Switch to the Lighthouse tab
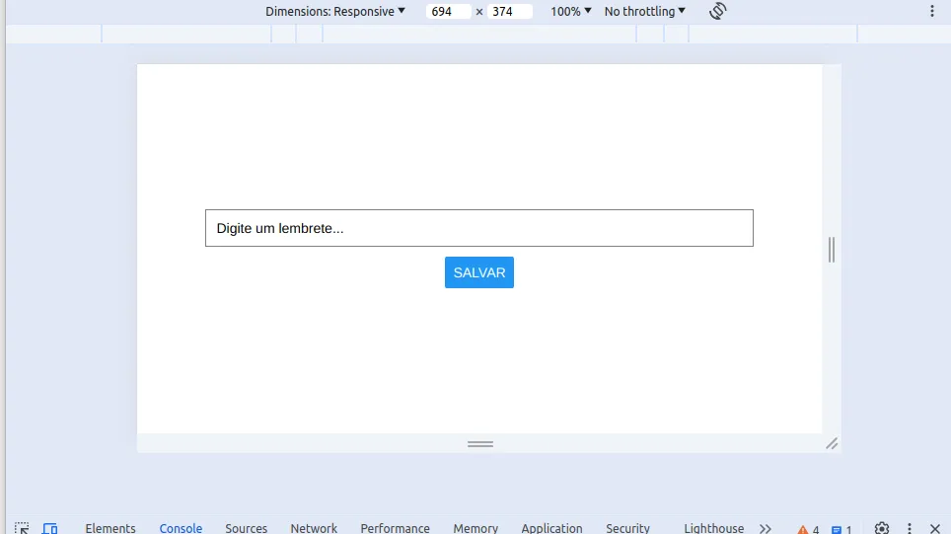The width and height of the screenshot is (951, 534). click(714, 528)
